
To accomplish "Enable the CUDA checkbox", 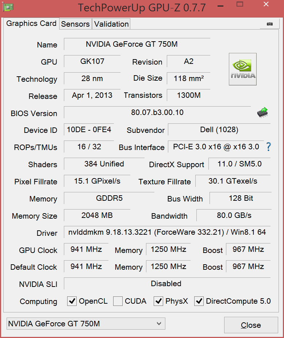I will pyautogui.click(x=118, y=301).
